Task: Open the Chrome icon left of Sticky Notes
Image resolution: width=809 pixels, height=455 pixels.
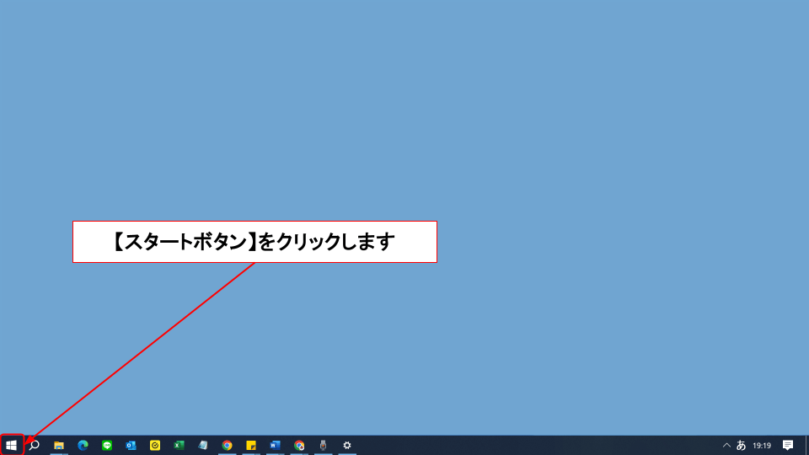Action: (227, 445)
